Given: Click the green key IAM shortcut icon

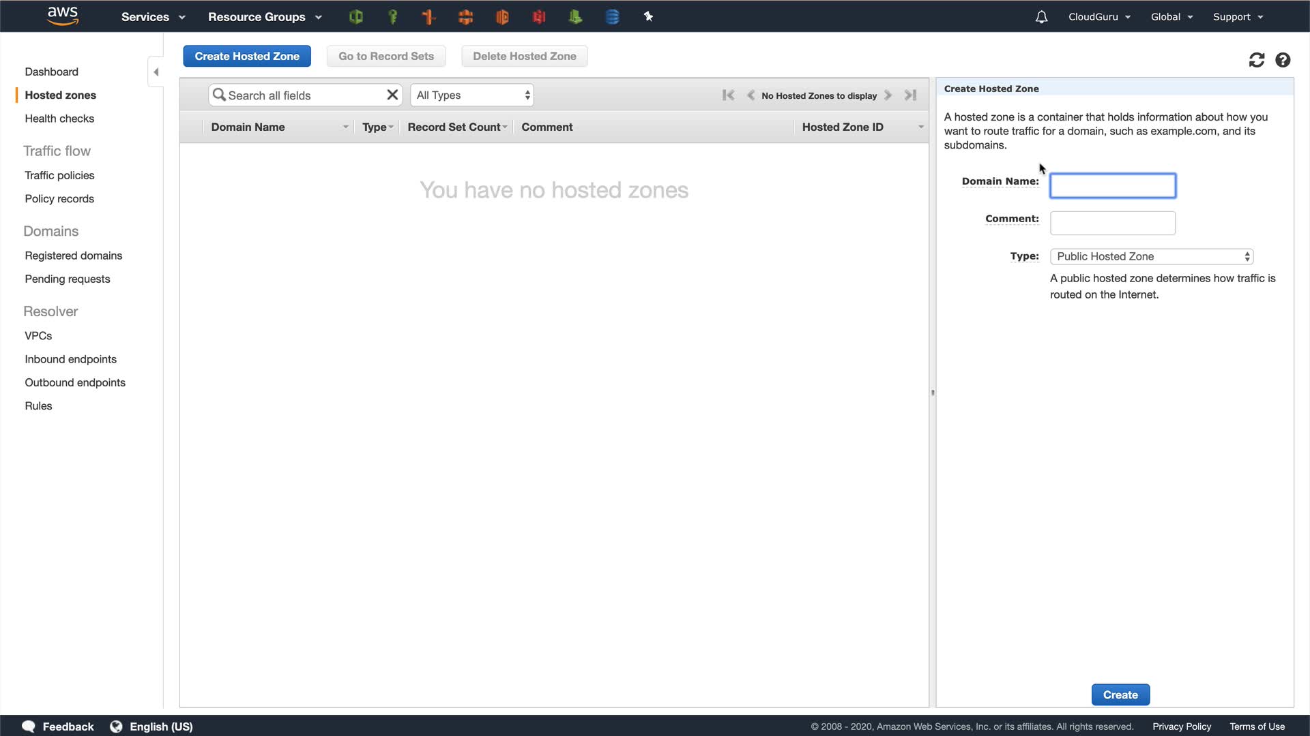Looking at the screenshot, I should tap(392, 17).
